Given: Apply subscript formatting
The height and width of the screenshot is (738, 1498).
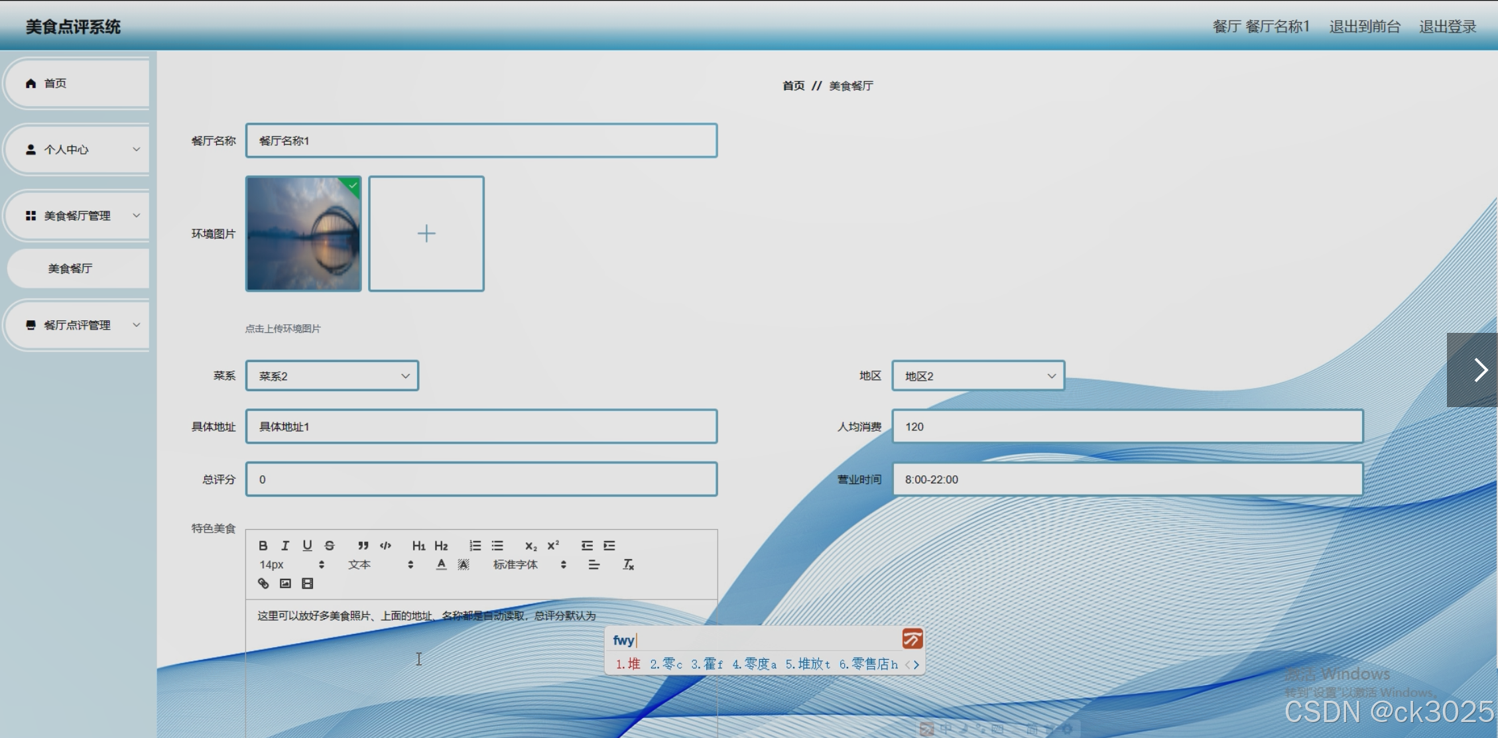Looking at the screenshot, I should [x=531, y=545].
